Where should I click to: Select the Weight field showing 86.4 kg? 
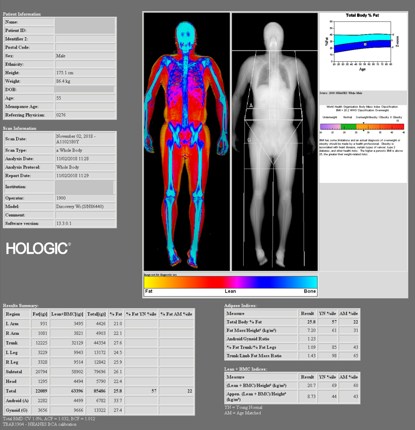point(85,82)
